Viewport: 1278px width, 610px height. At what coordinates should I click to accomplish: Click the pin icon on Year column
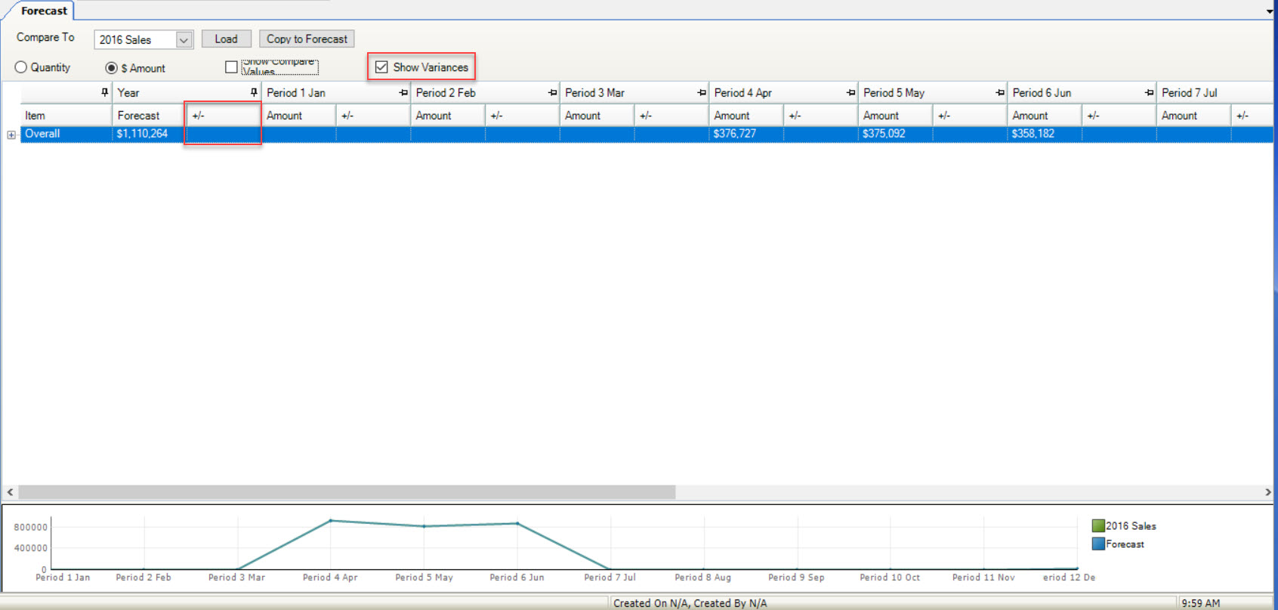[x=254, y=92]
